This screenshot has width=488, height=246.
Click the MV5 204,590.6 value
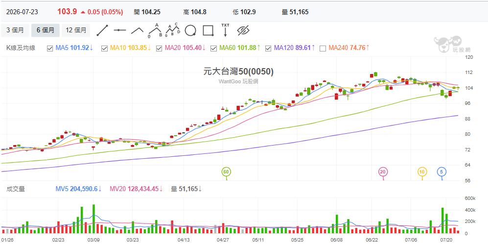click(x=79, y=189)
